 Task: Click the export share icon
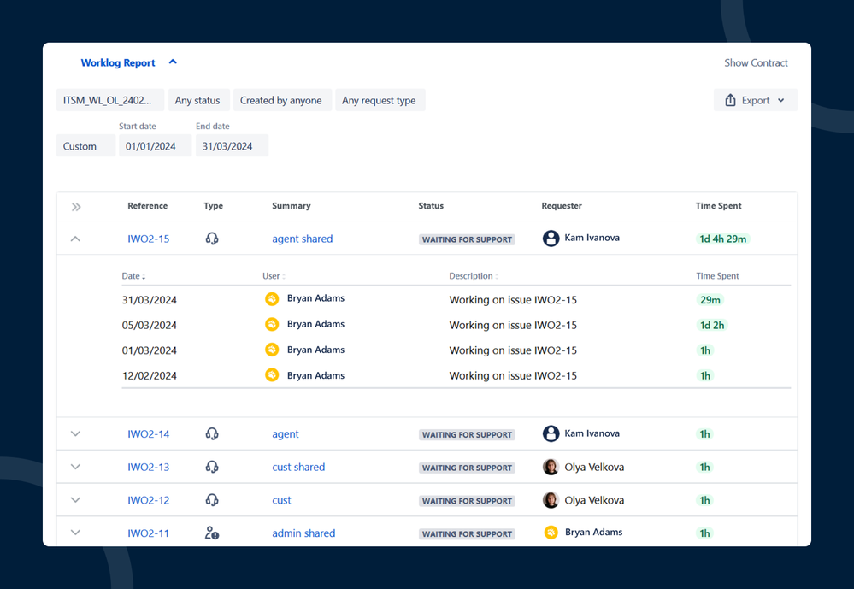730,100
